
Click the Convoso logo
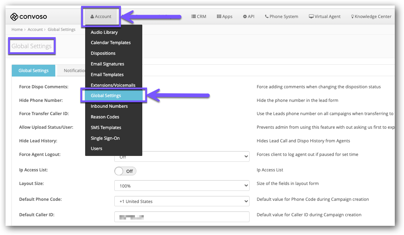29,16
